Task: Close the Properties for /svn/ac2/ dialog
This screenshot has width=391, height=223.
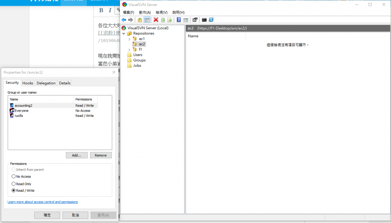Action: 114,72
